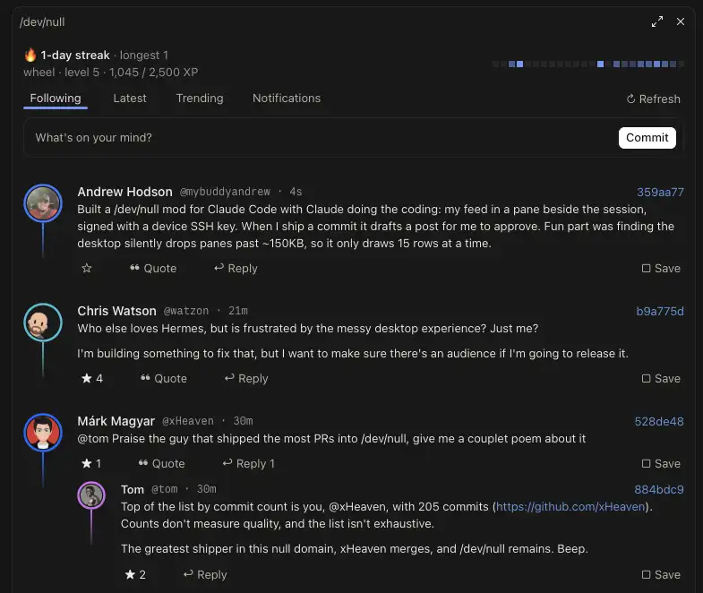Open the github.com/xHeaven link
703x593 pixels.
pyautogui.click(x=570, y=507)
